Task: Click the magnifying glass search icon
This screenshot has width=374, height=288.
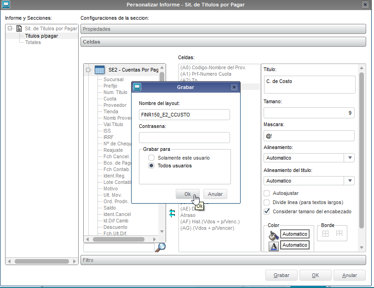Action: [x=161, y=247]
